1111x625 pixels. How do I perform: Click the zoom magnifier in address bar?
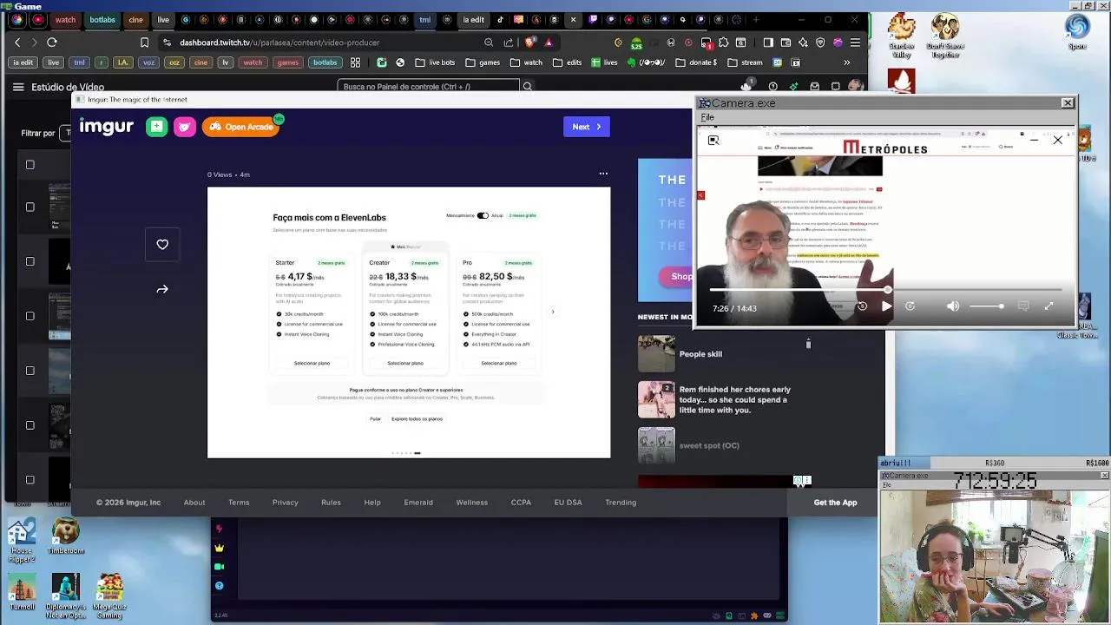489,43
